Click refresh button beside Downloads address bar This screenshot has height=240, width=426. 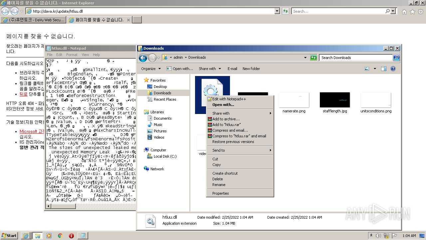(313, 58)
